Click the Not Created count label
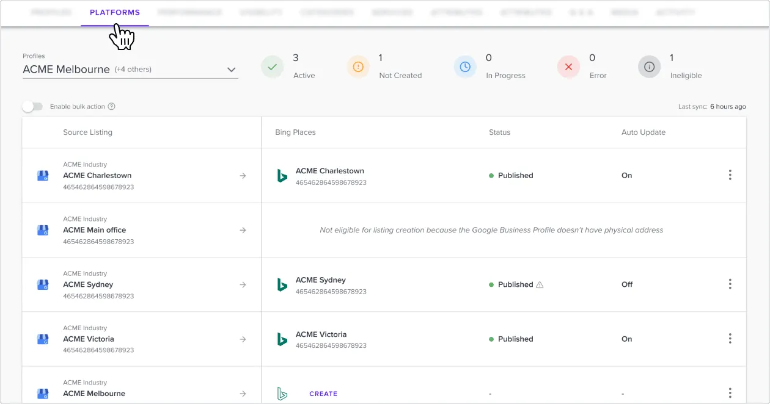Image resolution: width=770 pixels, height=404 pixels. point(400,76)
